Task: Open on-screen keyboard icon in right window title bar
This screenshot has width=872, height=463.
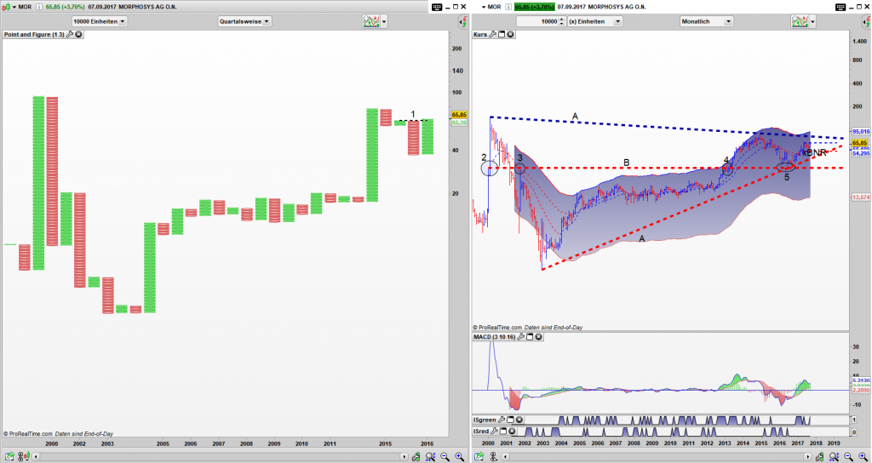Action: [x=842, y=7]
